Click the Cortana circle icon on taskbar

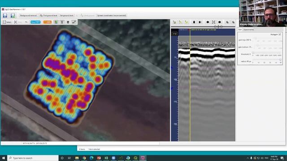tap(62, 158)
